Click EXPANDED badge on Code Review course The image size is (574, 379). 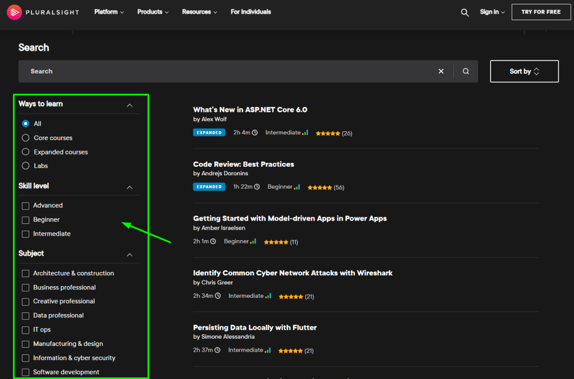[x=209, y=187]
